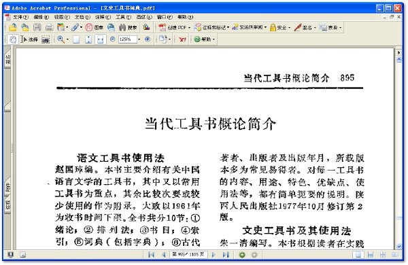
Task: Open the 窗口 menu
Action: (165, 17)
